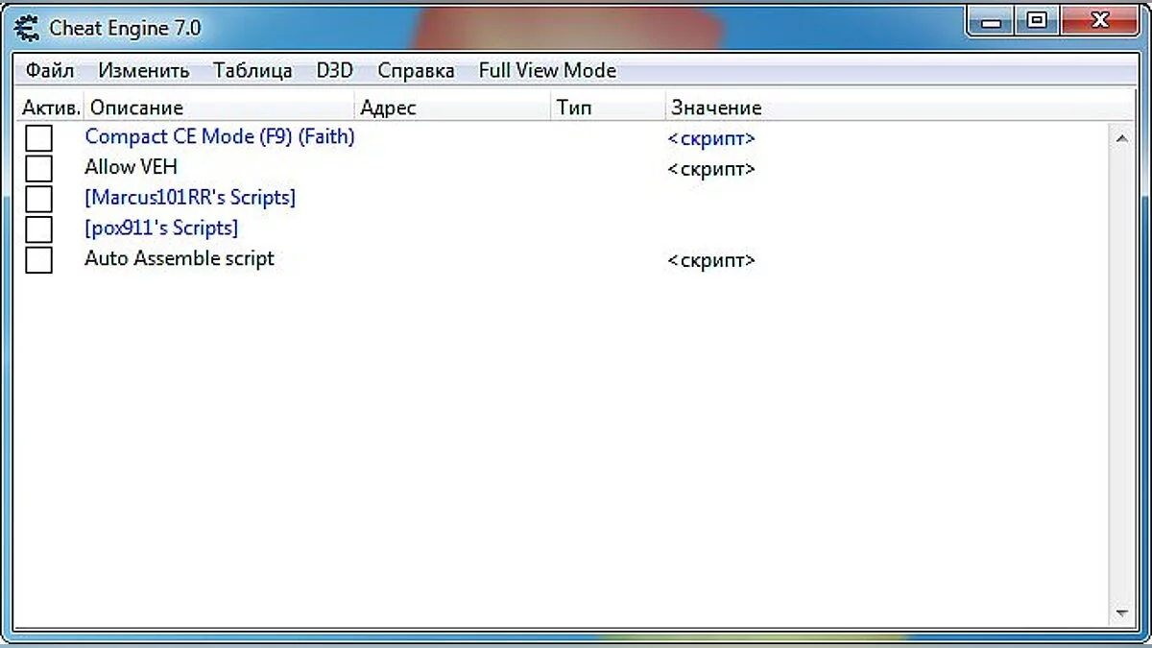The width and height of the screenshot is (1152, 648).
Task: Tick the Allow VEH checkbox
Action: click(38, 168)
